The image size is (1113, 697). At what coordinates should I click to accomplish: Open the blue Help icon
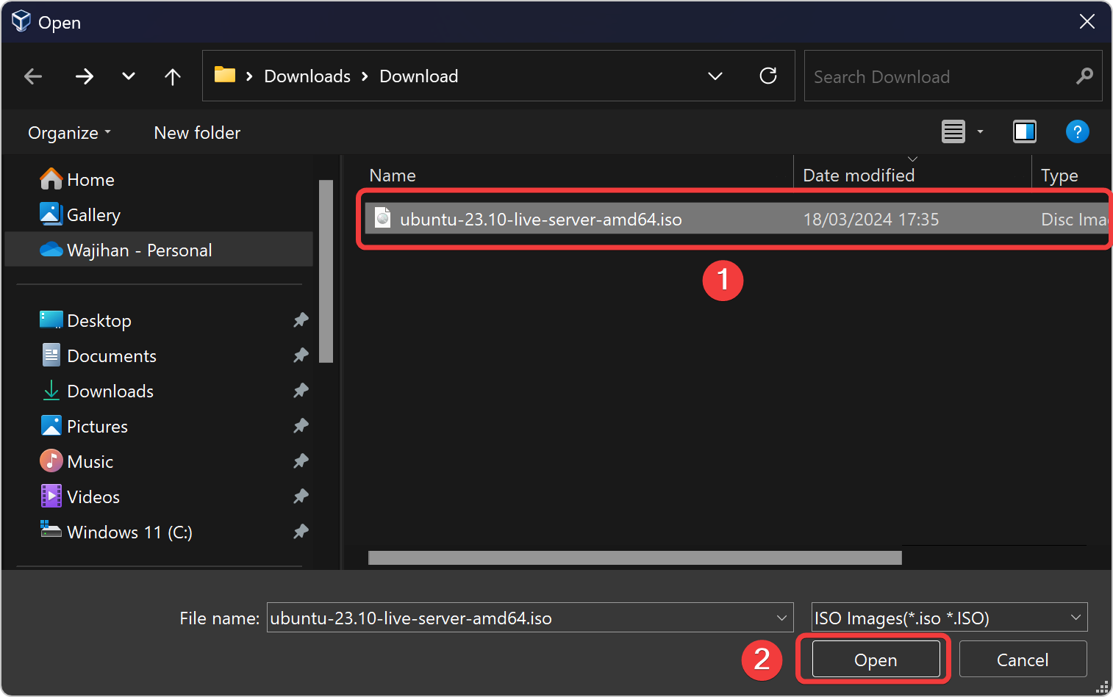[x=1077, y=132]
